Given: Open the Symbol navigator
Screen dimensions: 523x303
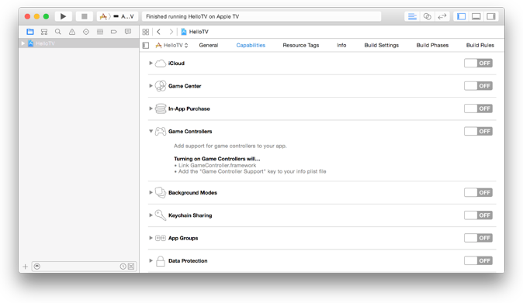Looking at the screenshot, I should pos(44,32).
